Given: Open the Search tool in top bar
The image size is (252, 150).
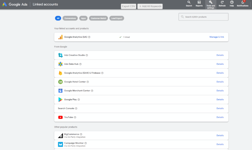Looking at the screenshot, I should point(189,3).
